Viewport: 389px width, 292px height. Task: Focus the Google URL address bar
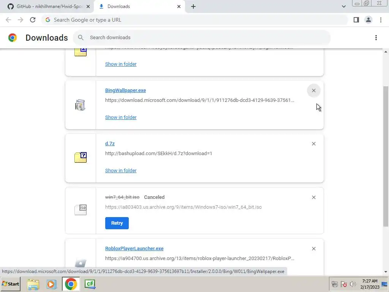(195, 20)
